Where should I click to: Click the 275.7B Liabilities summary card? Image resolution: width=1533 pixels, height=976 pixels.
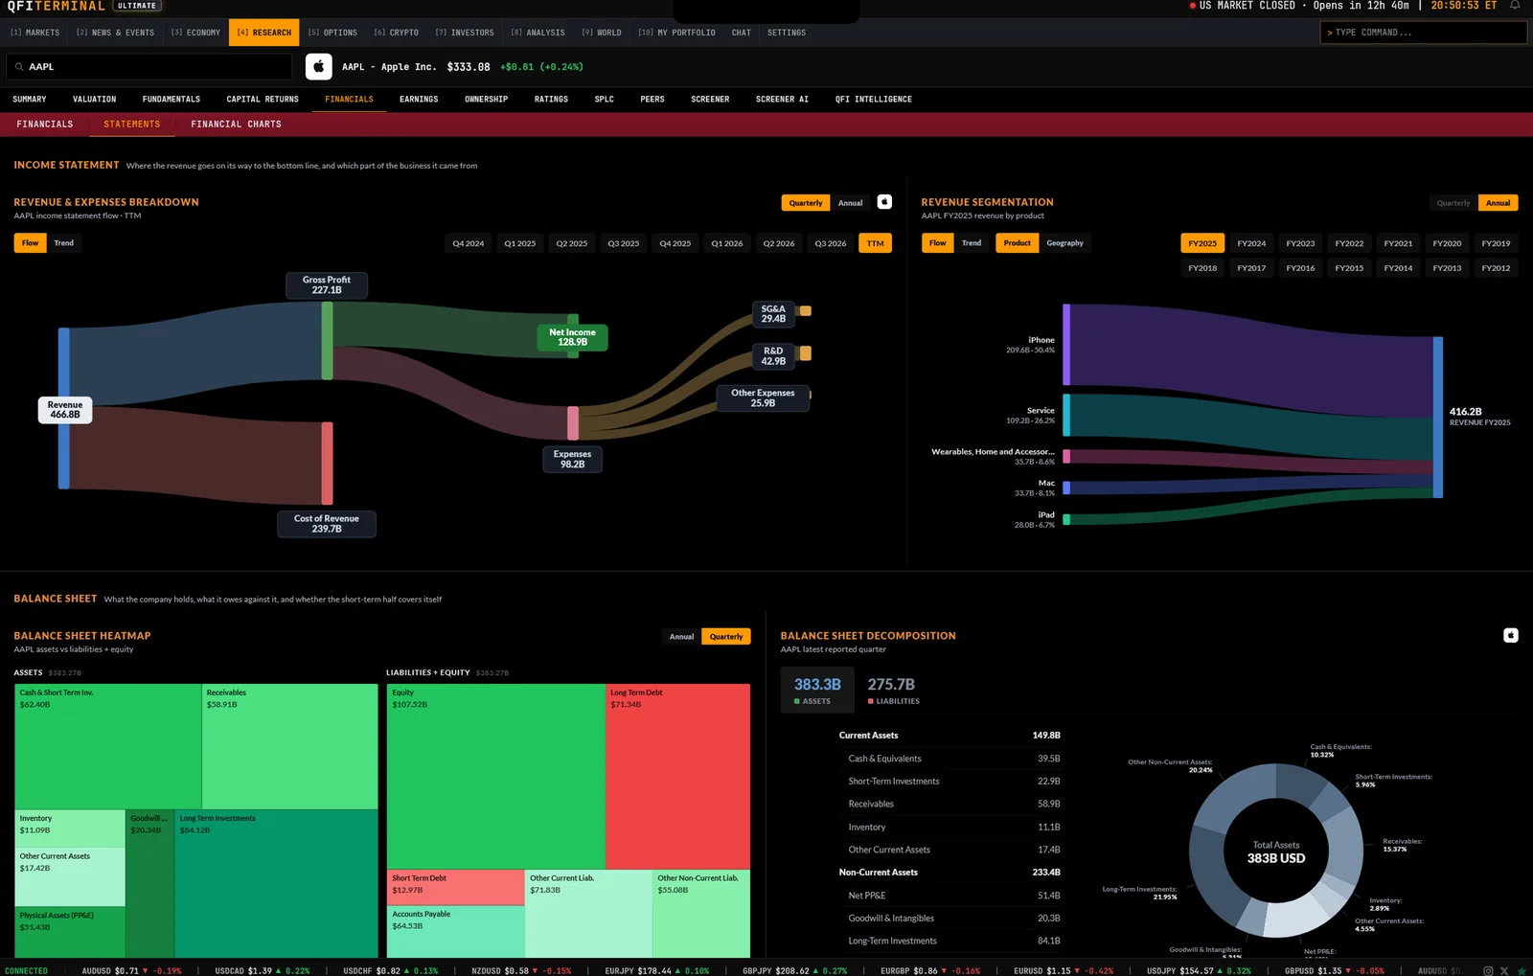[x=893, y=691]
